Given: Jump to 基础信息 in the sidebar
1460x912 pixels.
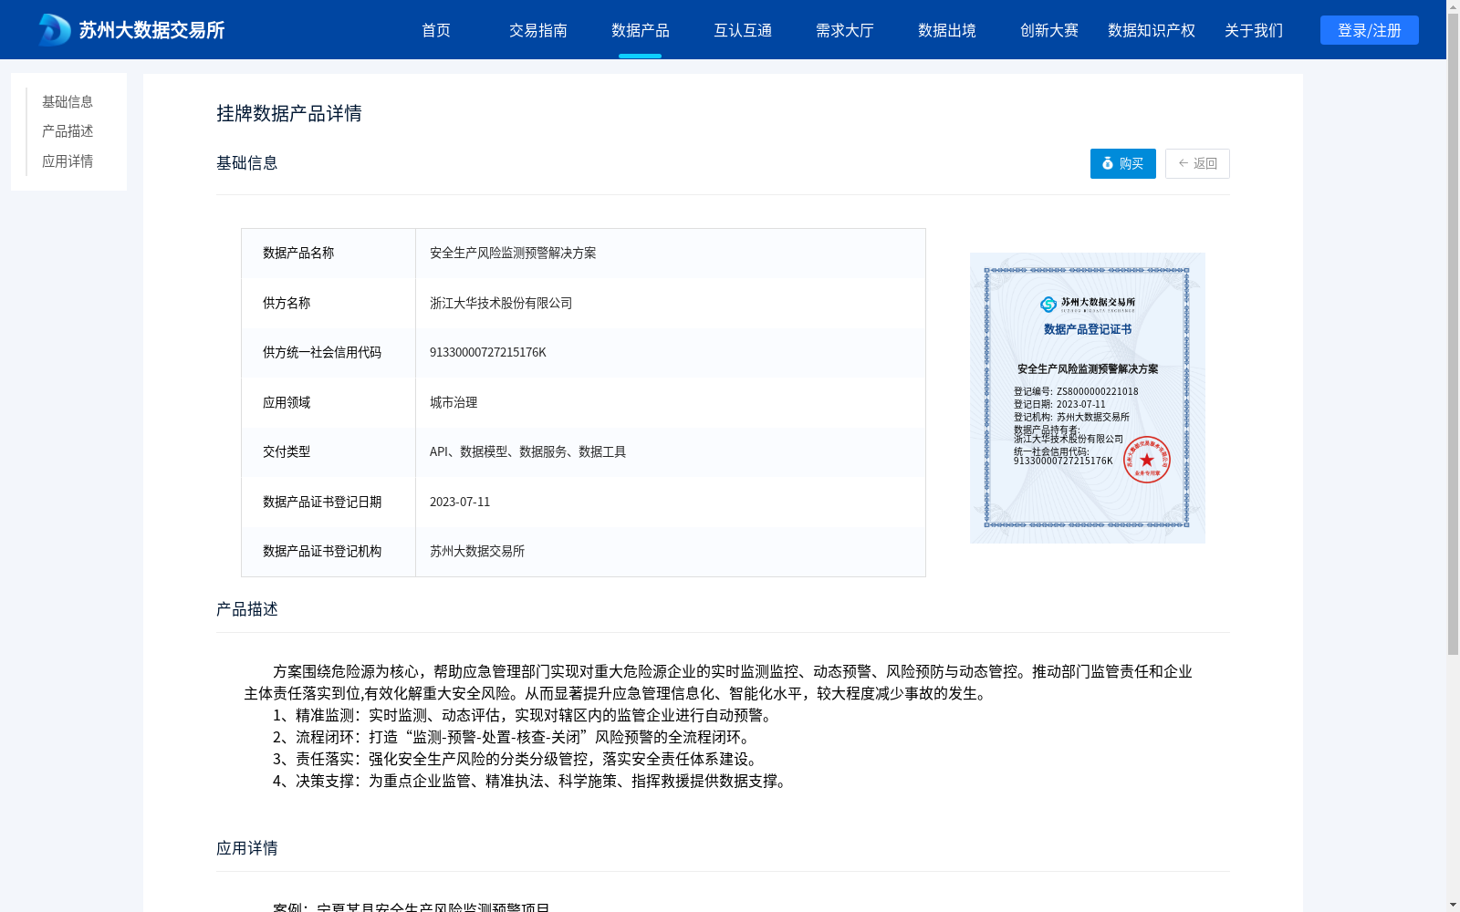Looking at the screenshot, I should (68, 101).
